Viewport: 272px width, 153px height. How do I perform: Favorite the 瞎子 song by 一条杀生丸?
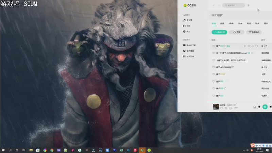pos(214,81)
